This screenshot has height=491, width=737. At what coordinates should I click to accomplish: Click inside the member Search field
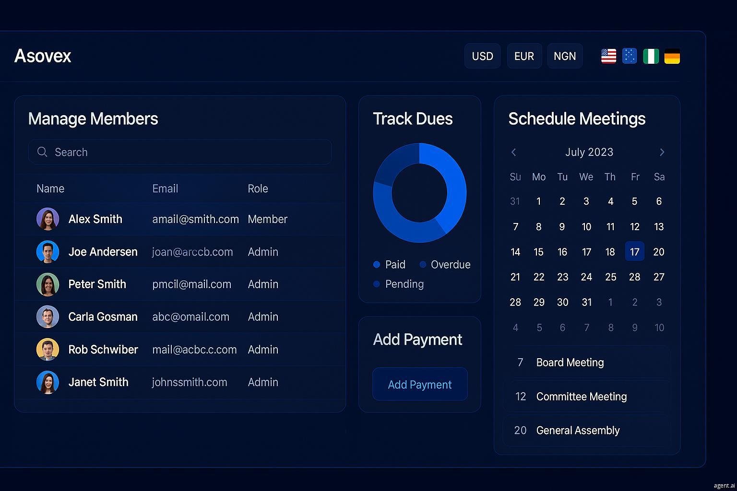(x=180, y=152)
